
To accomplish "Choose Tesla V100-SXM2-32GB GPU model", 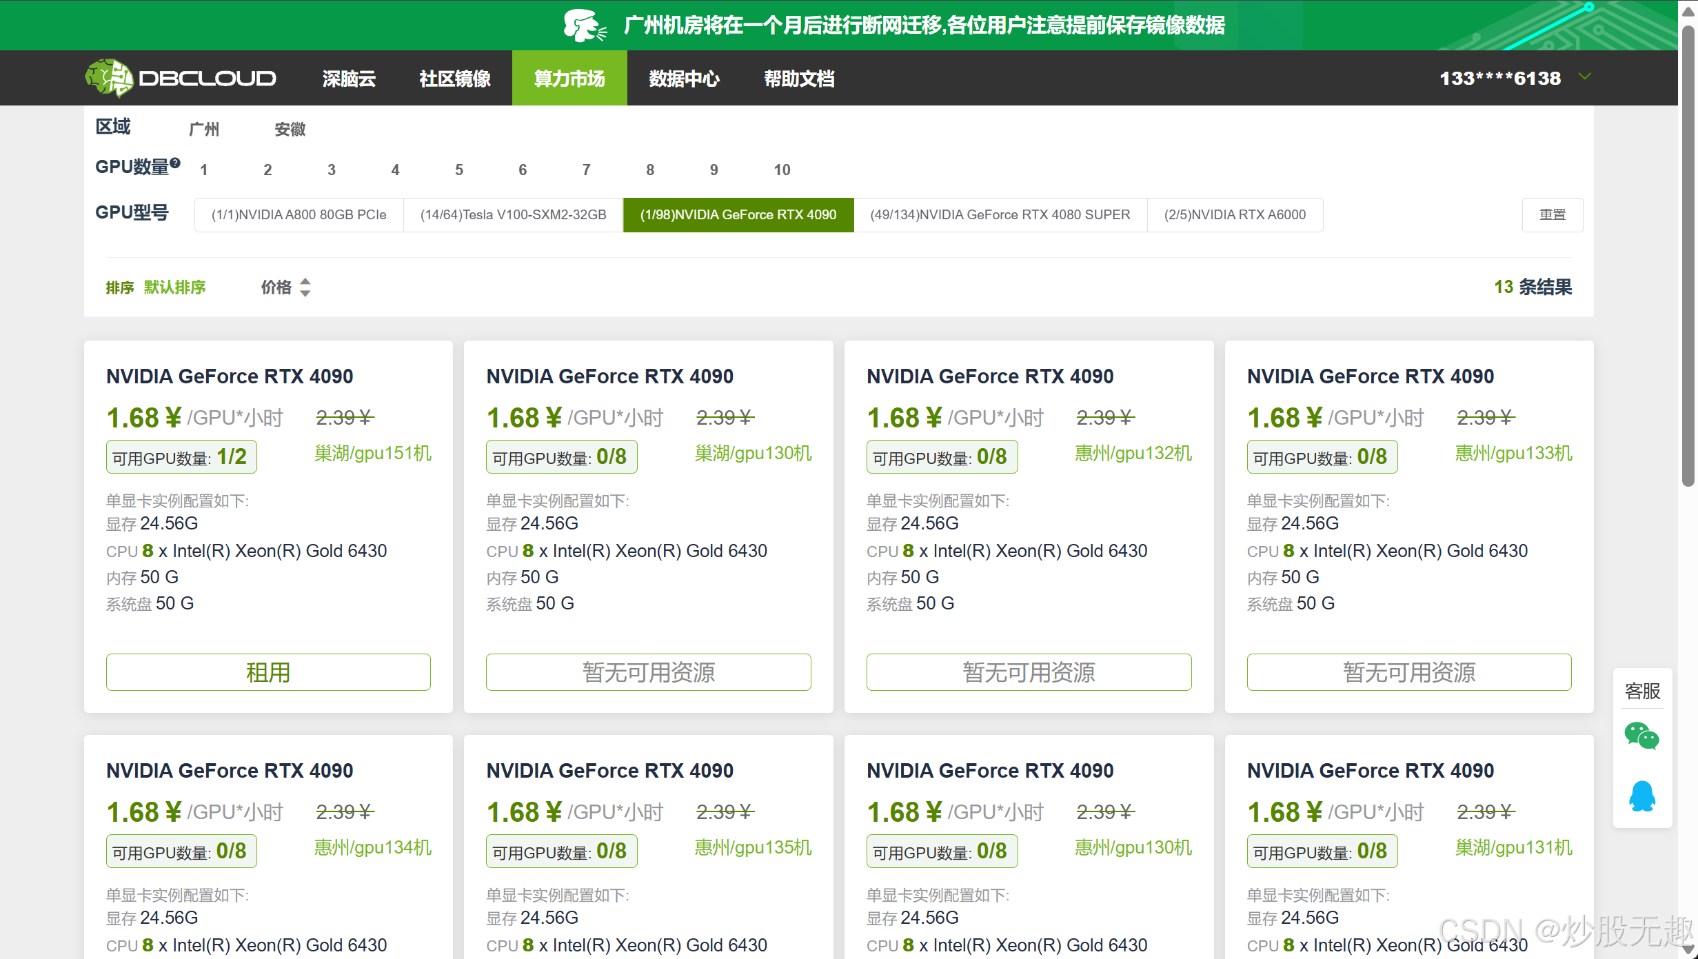I will 514,215.
